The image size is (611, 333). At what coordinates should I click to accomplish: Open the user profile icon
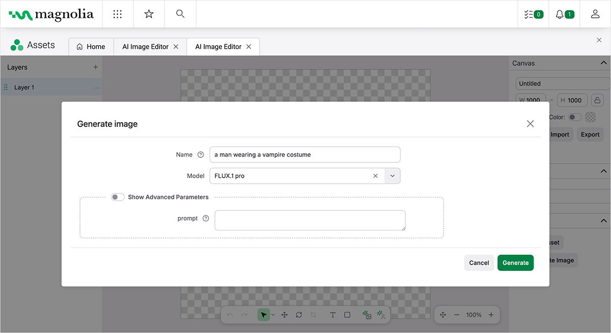pyautogui.click(x=595, y=14)
